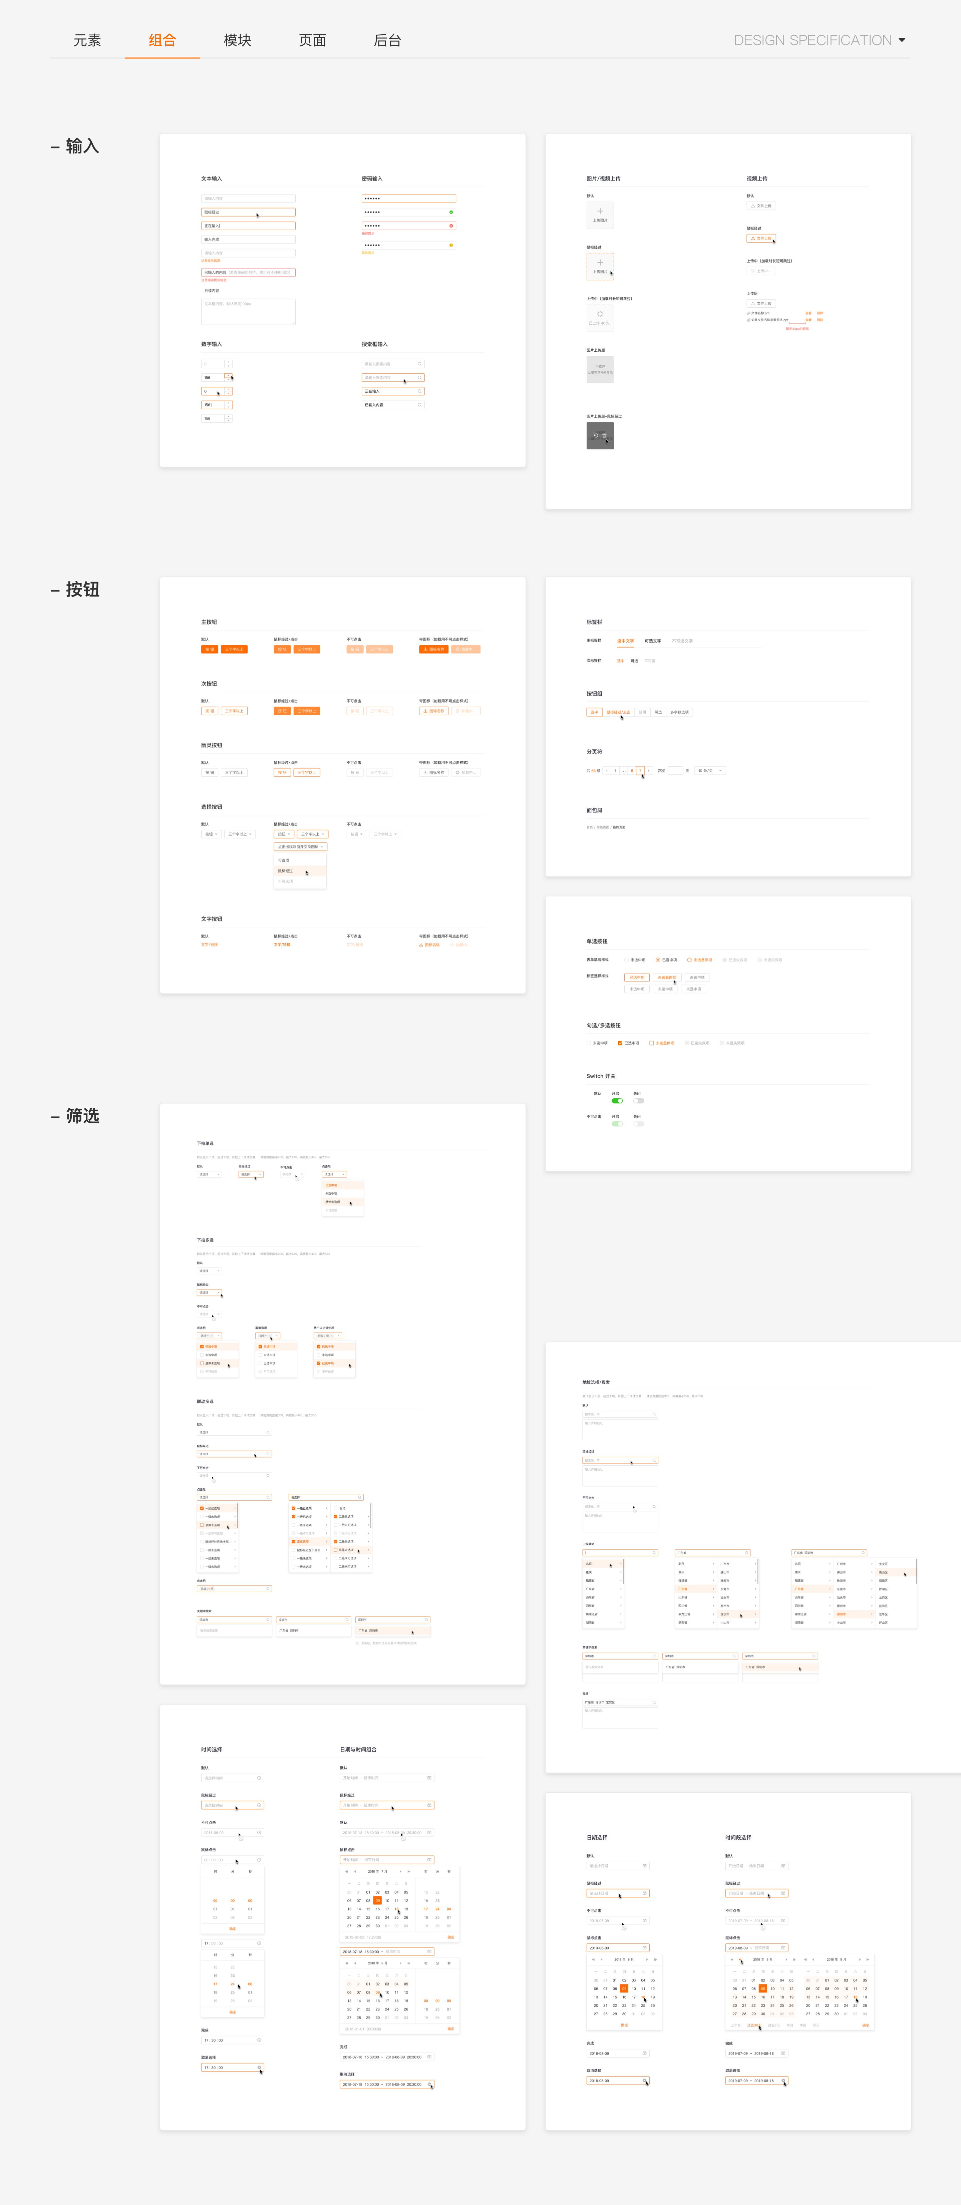Click download icon in 主按钮 图标名称 button

(425, 650)
